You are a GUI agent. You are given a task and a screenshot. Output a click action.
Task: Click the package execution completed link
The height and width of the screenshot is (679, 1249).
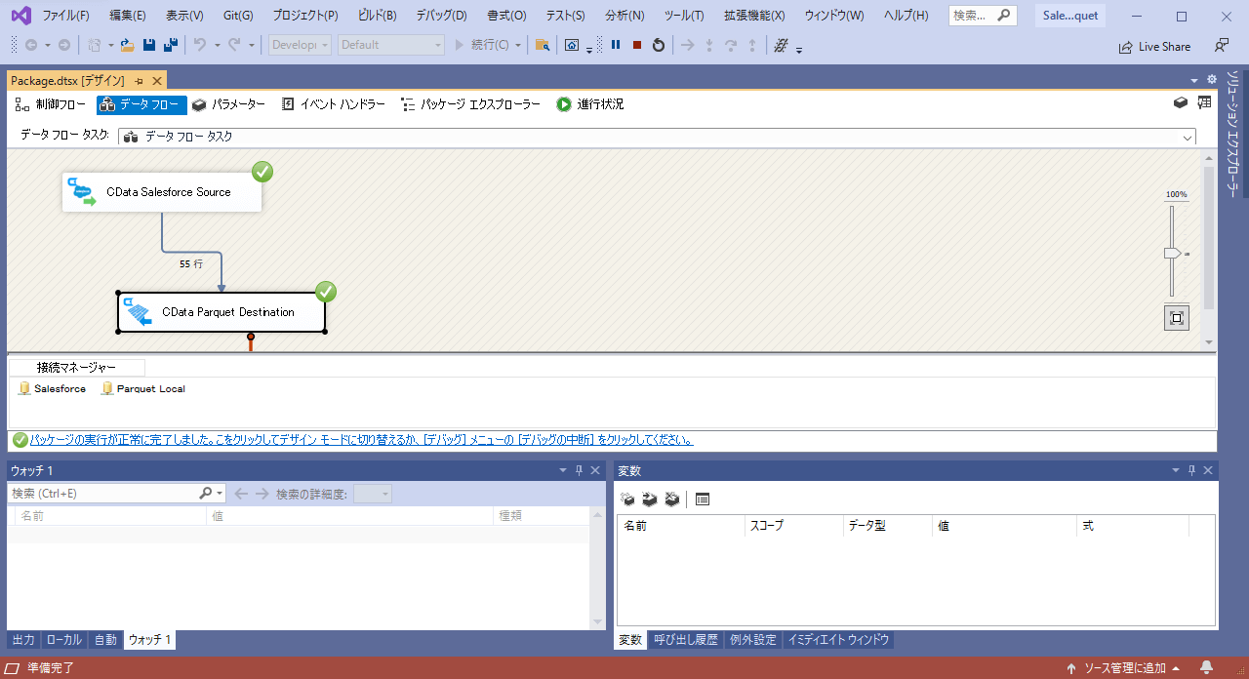pyautogui.click(x=361, y=440)
